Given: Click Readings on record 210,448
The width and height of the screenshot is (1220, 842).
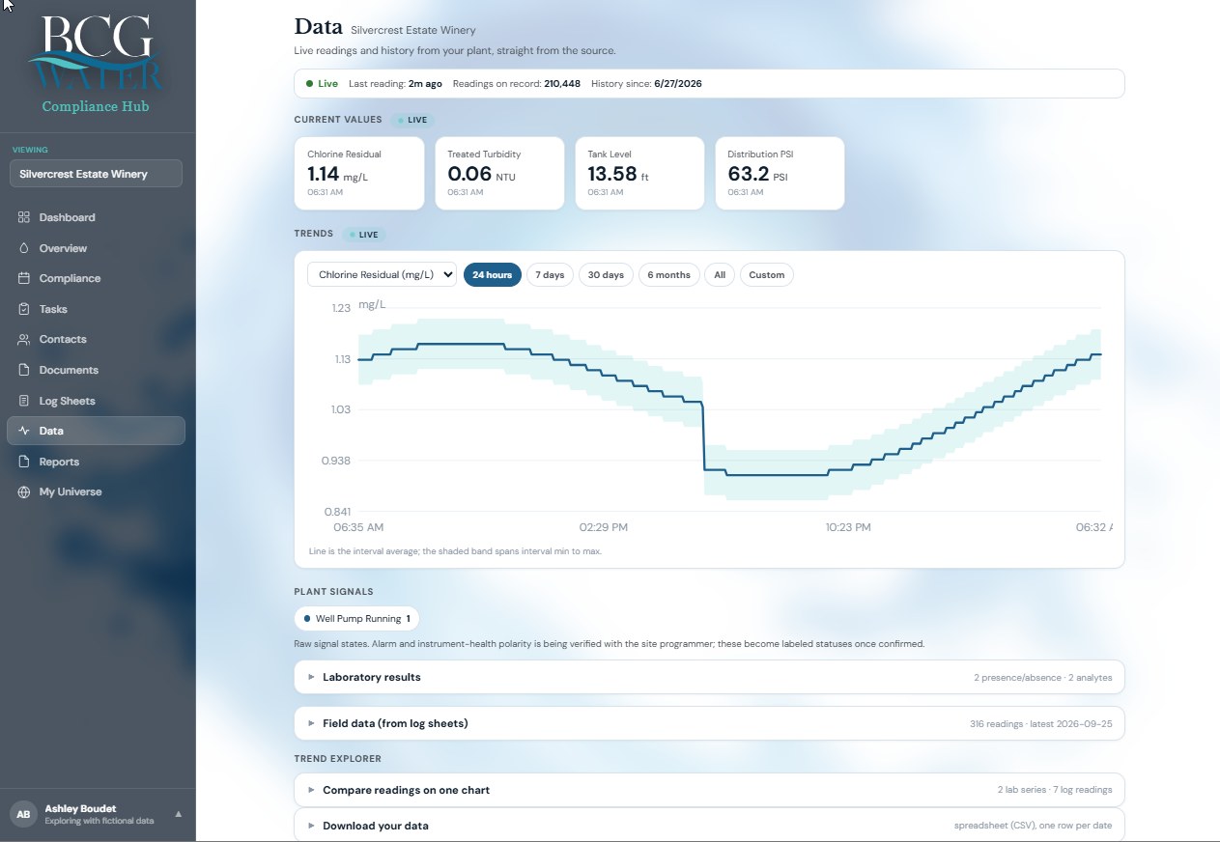Looking at the screenshot, I should click(517, 84).
